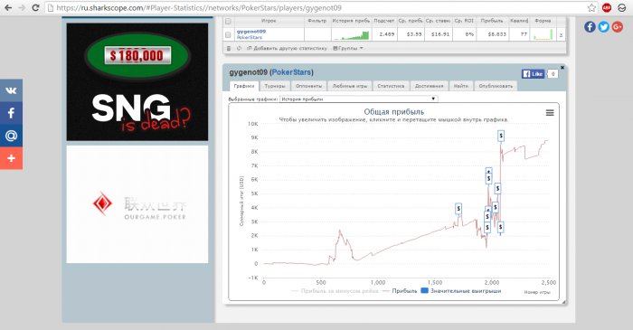Click Добавить другую статистику link
Image resolution: width=633 pixels, height=330 pixels.
tap(287, 48)
